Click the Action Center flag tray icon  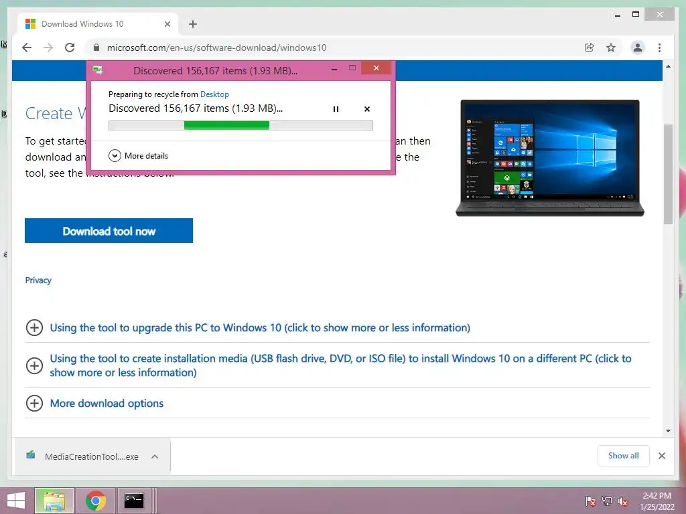click(590, 501)
